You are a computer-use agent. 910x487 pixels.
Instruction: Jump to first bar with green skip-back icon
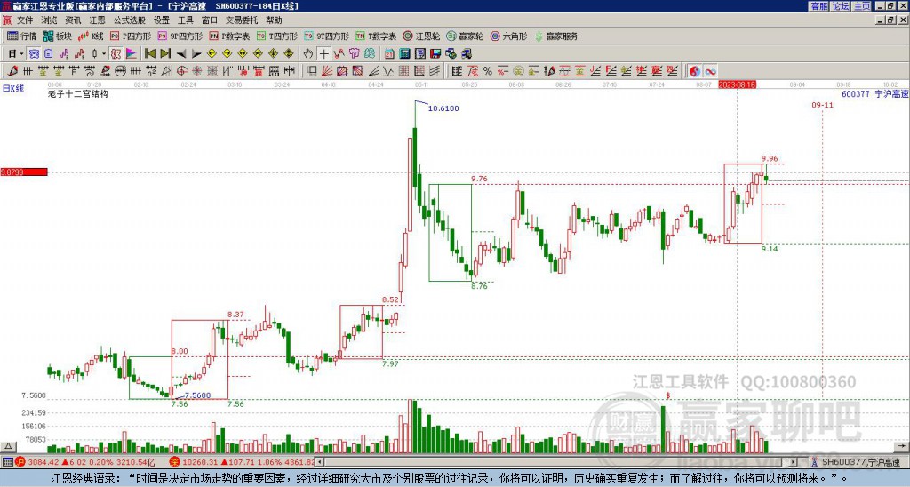pyautogui.click(x=149, y=54)
